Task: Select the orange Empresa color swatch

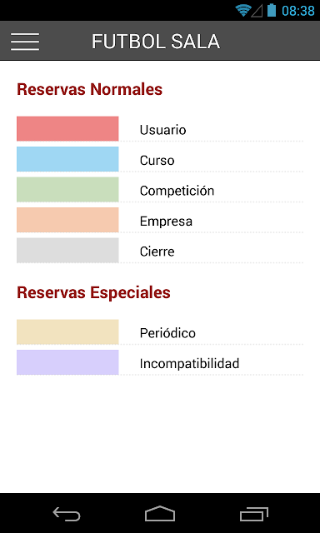Action: point(67,220)
